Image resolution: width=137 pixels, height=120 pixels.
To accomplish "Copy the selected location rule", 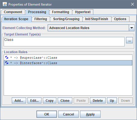I will (x=50, y=100).
